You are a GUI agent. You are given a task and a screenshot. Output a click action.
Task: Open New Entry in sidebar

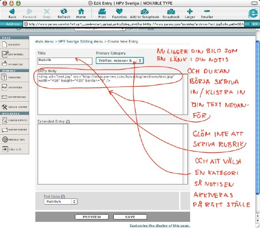(x=15, y=45)
